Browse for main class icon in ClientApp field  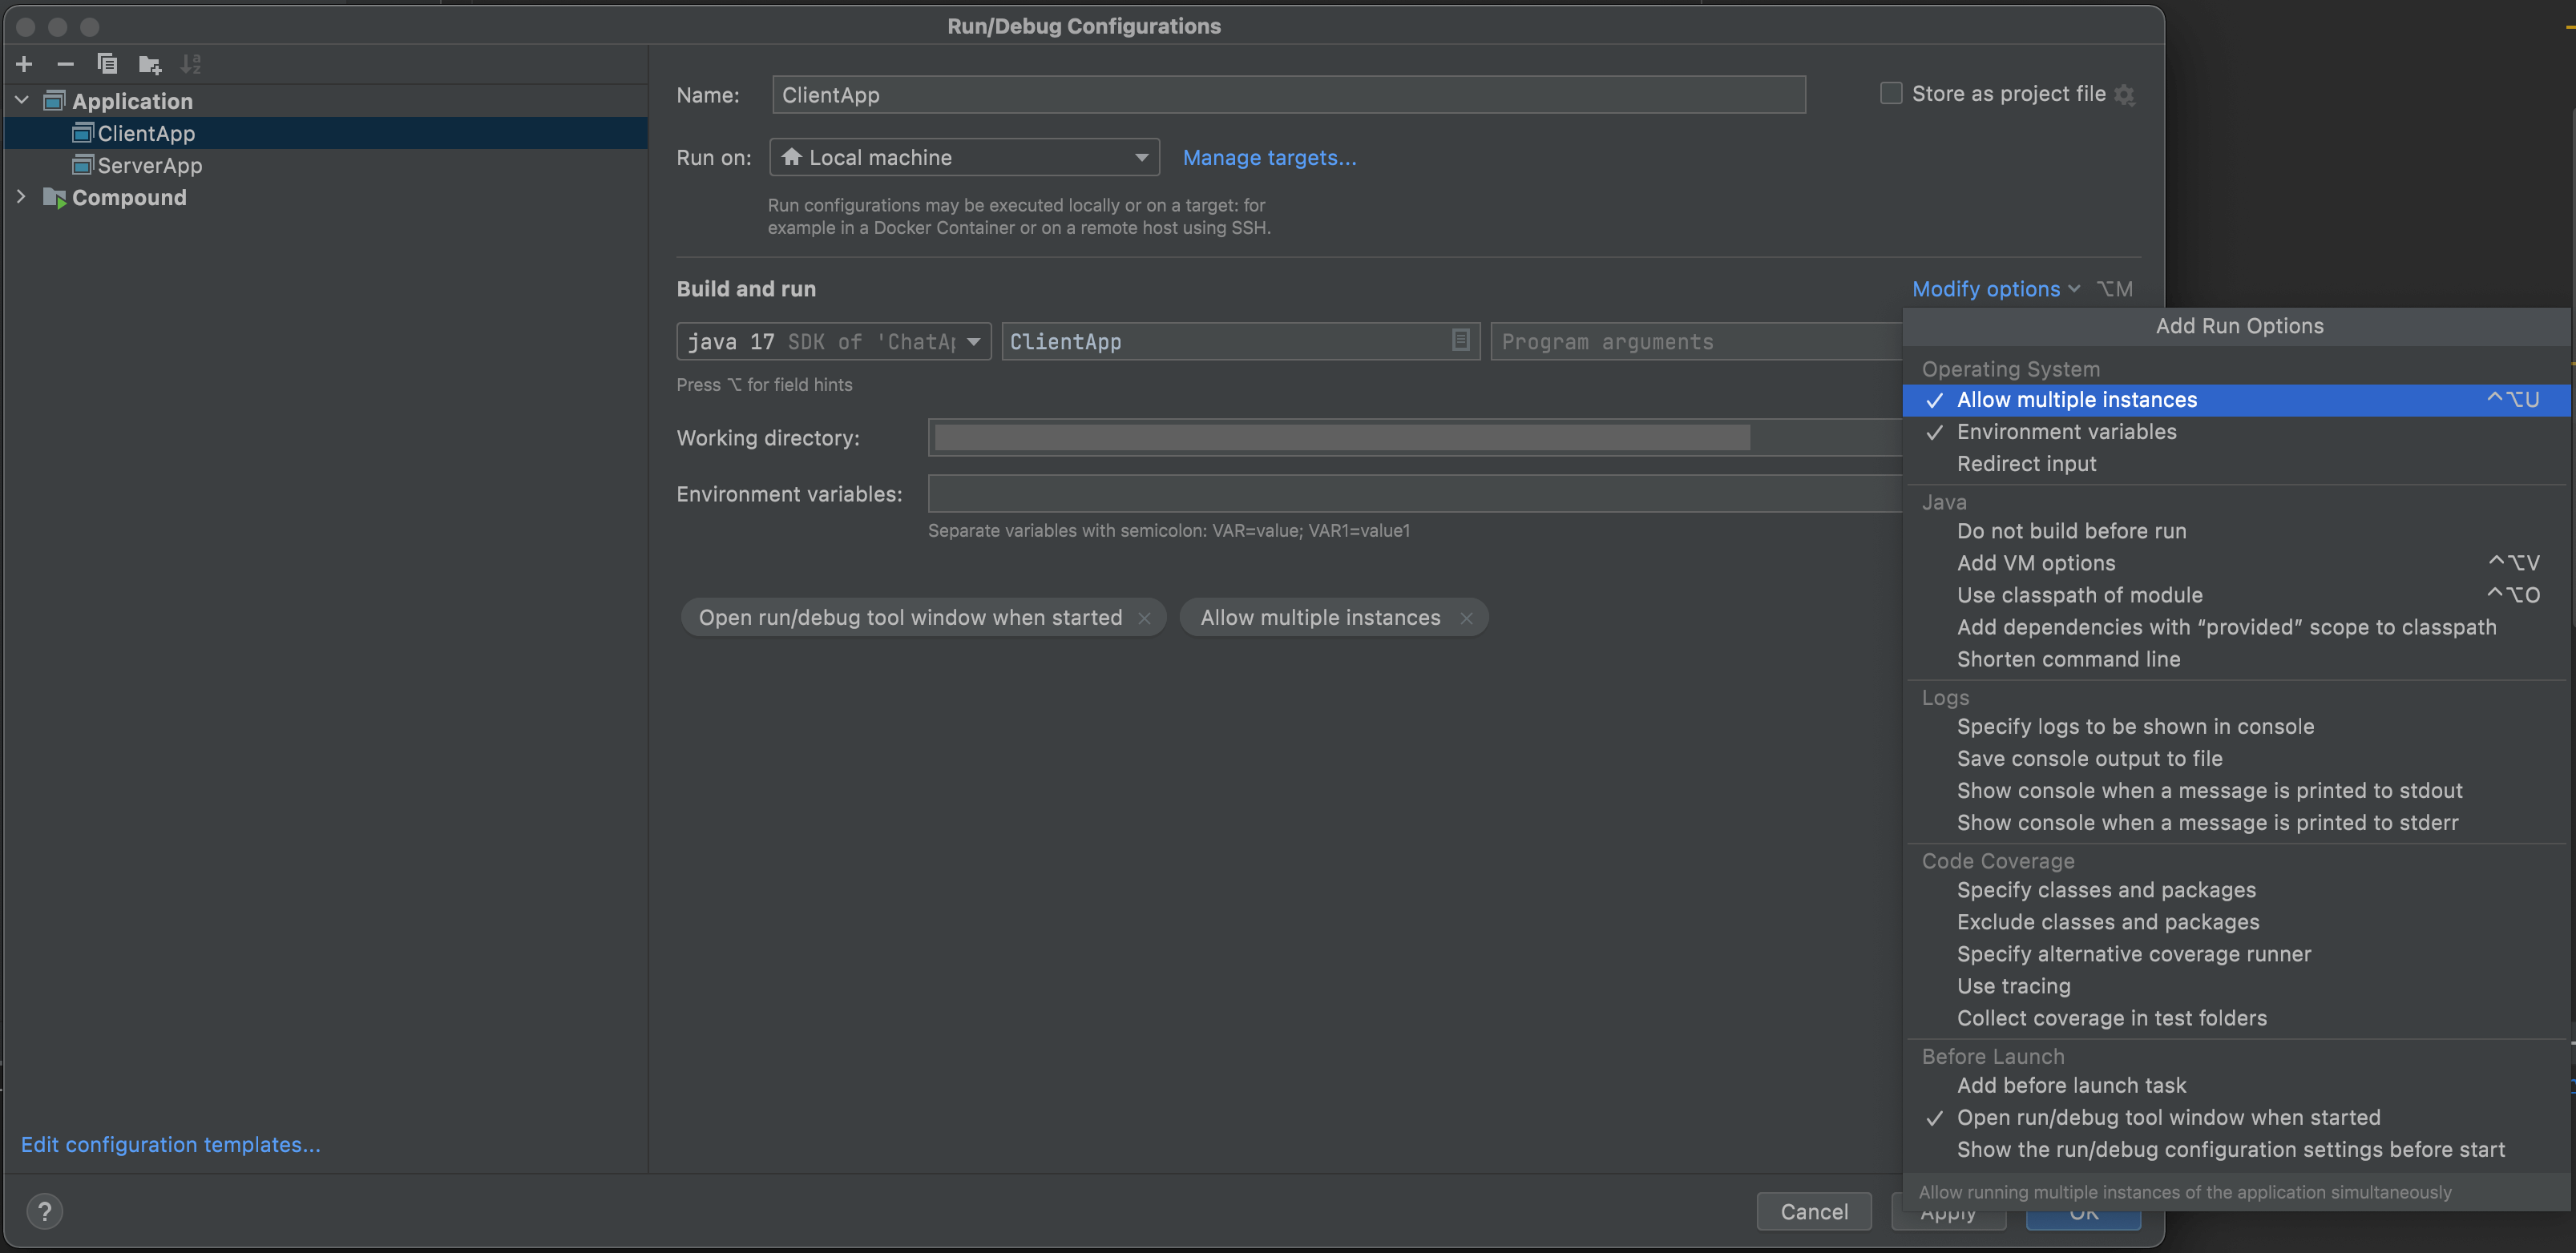(1460, 340)
